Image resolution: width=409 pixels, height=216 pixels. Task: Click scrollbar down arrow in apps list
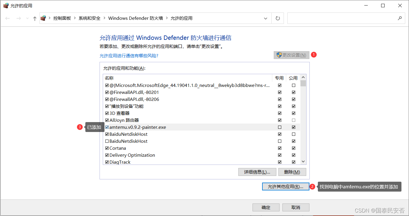coord(303,161)
